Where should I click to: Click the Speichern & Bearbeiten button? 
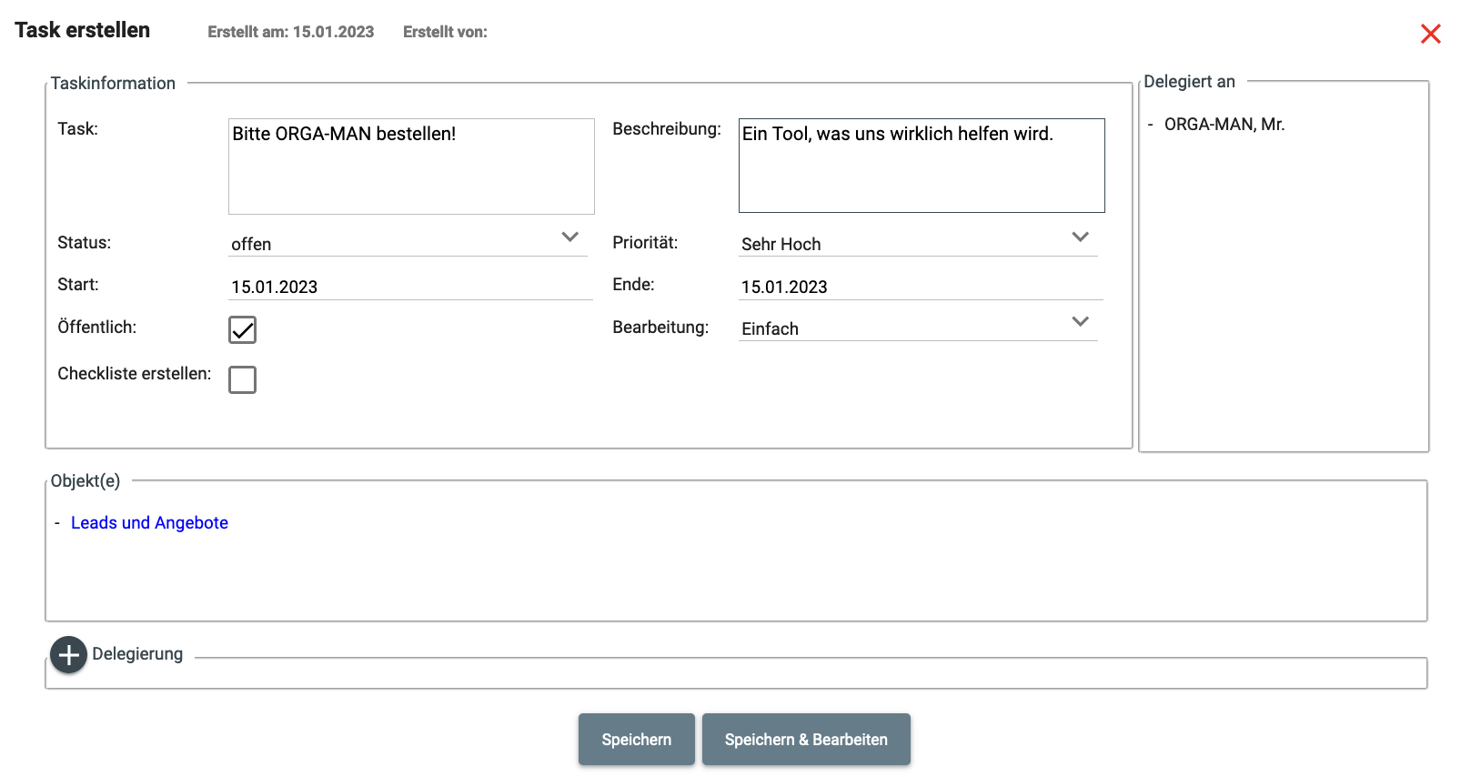(x=806, y=739)
